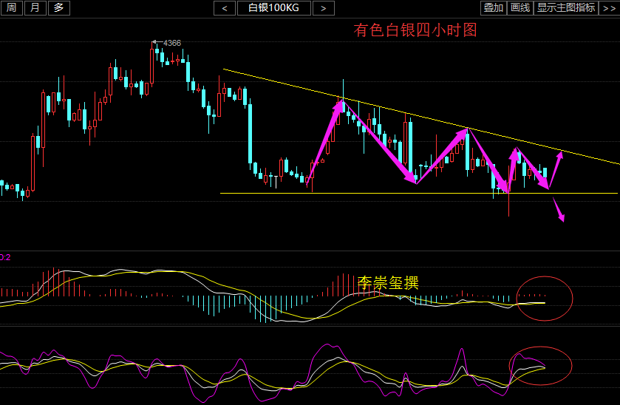Select the white horizontal support line
620x405 pixels.
[369, 194]
